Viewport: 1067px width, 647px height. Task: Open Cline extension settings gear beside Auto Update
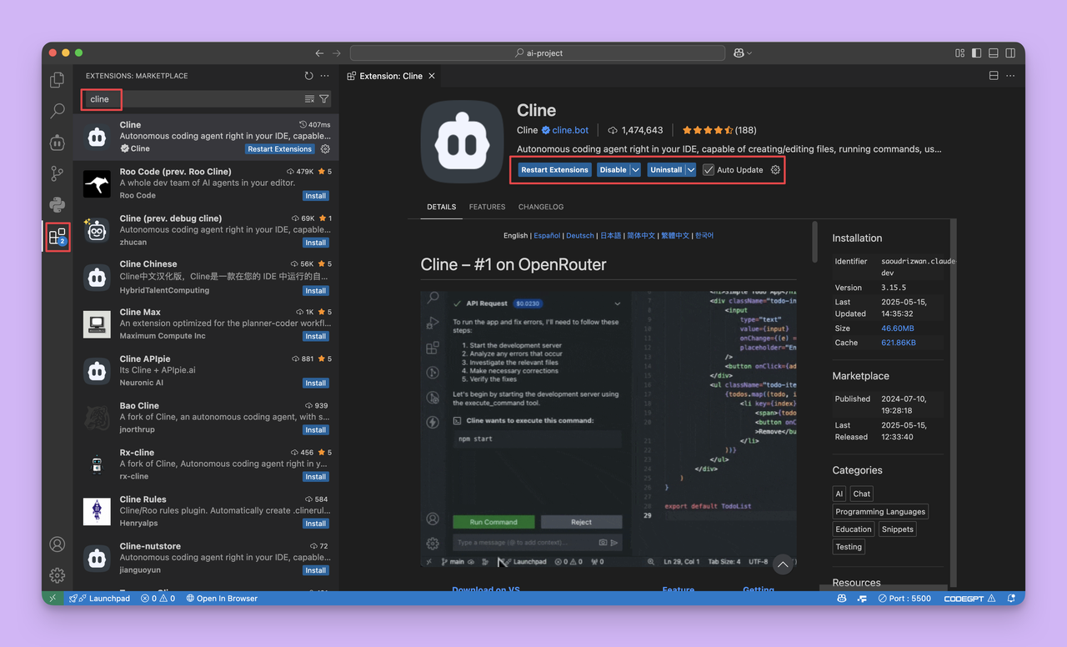[x=775, y=170]
